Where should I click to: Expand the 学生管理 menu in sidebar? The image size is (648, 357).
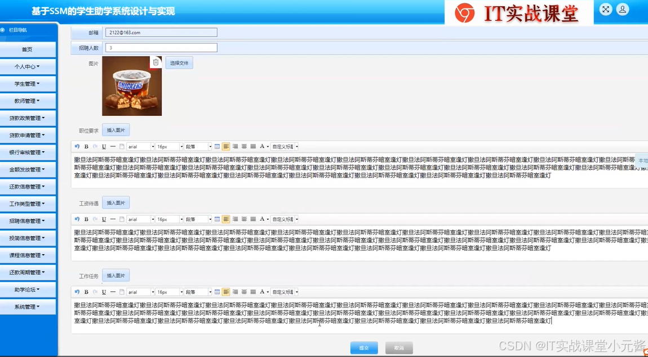point(28,83)
